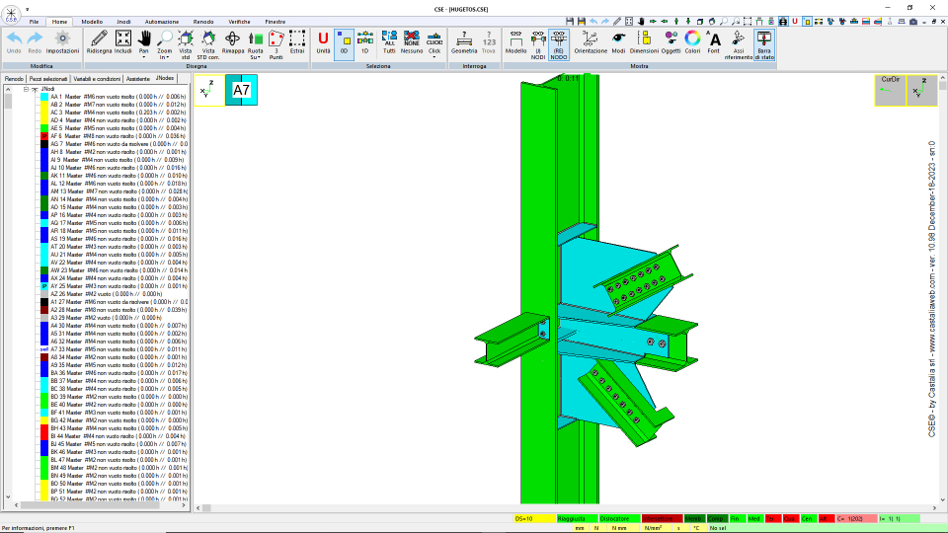Click the Orientazione axes icon
Viewport: 948px width, 533px height.
(x=591, y=39)
